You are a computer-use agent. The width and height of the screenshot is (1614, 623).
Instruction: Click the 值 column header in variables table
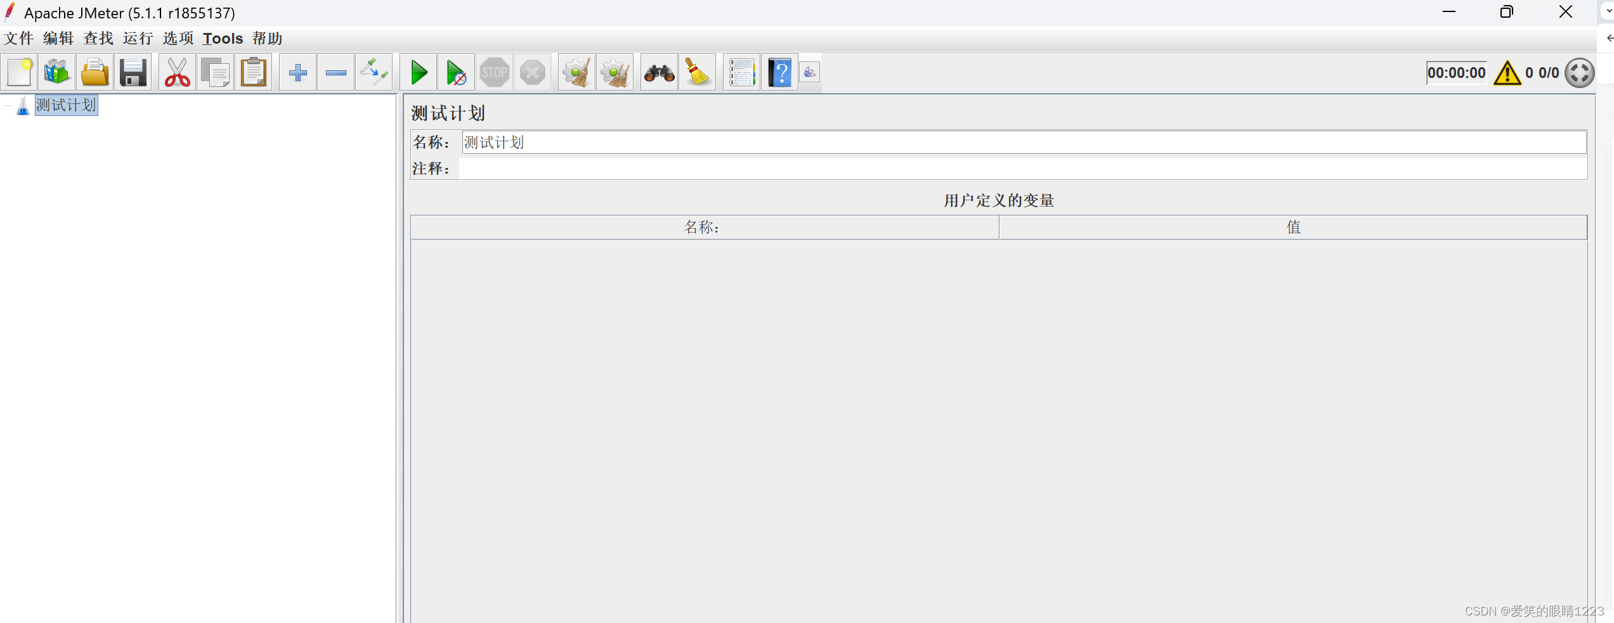click(x=1293, y=227)
